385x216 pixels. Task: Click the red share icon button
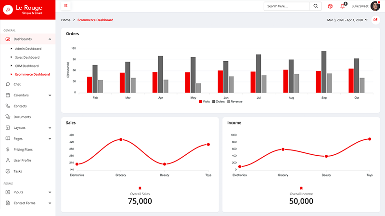point(375,20)
